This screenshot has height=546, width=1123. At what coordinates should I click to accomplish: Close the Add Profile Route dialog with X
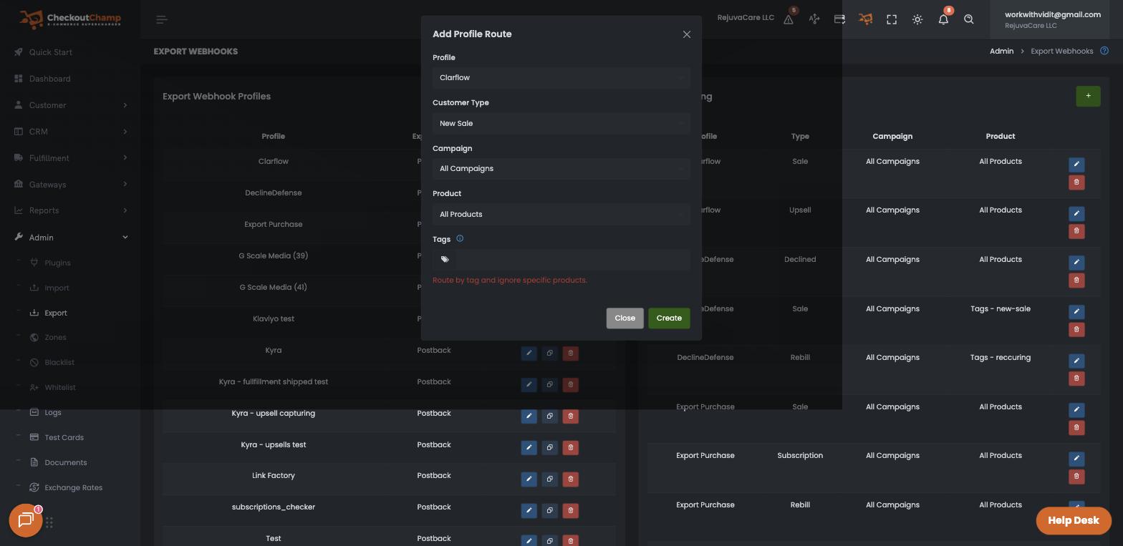pyautogui.click(x=687, y=34)
